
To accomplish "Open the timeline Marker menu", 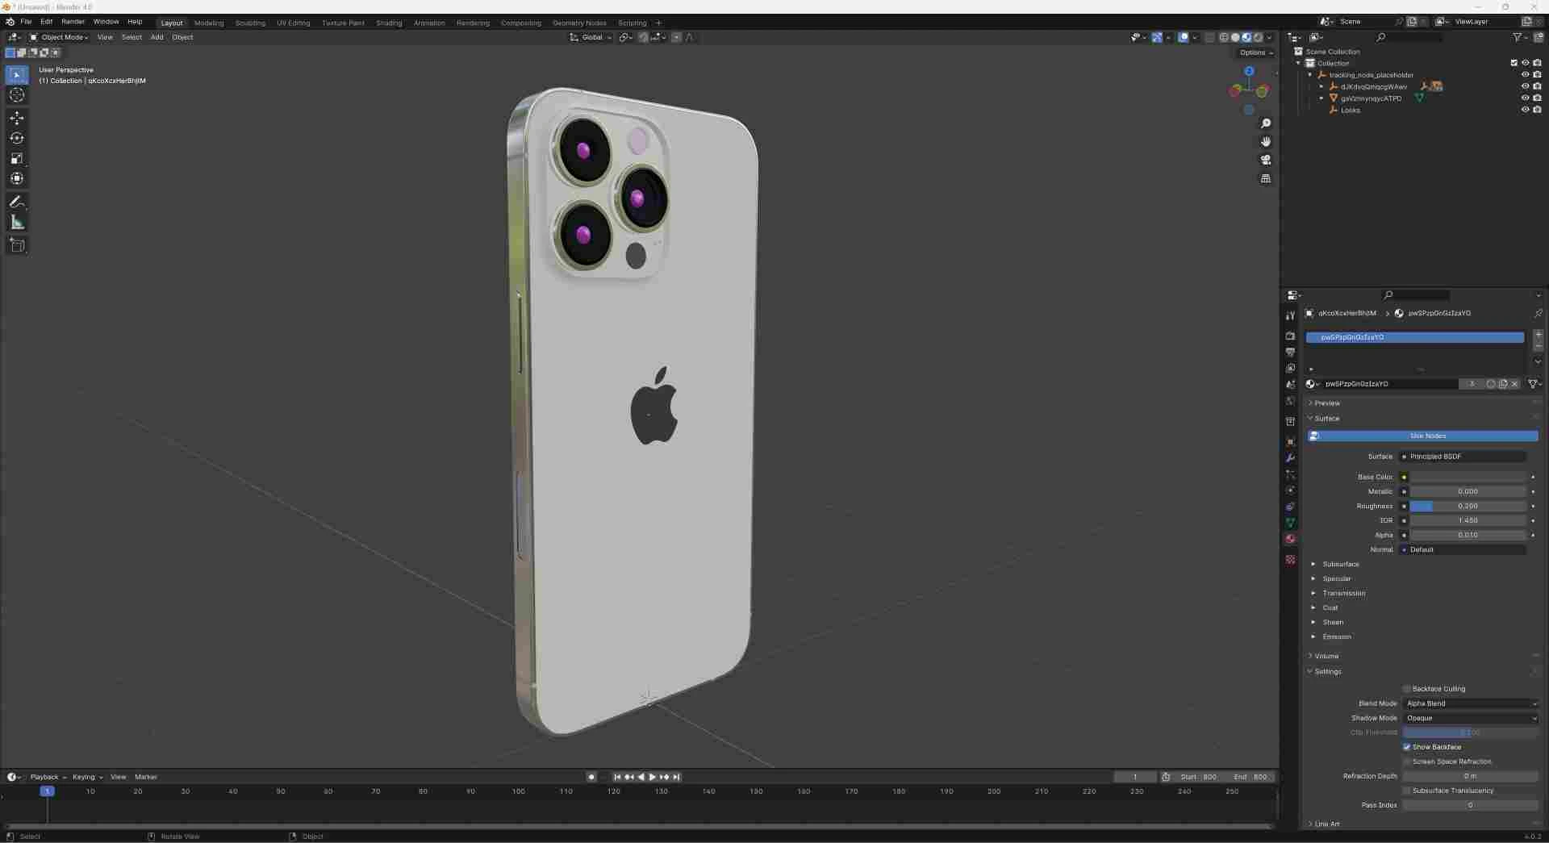I will (145, 777).
